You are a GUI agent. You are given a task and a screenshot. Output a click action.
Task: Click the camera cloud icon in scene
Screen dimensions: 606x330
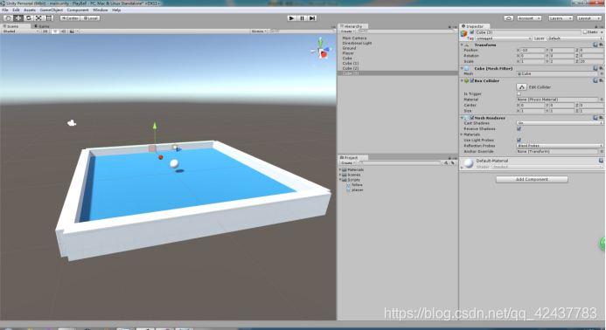72,123
